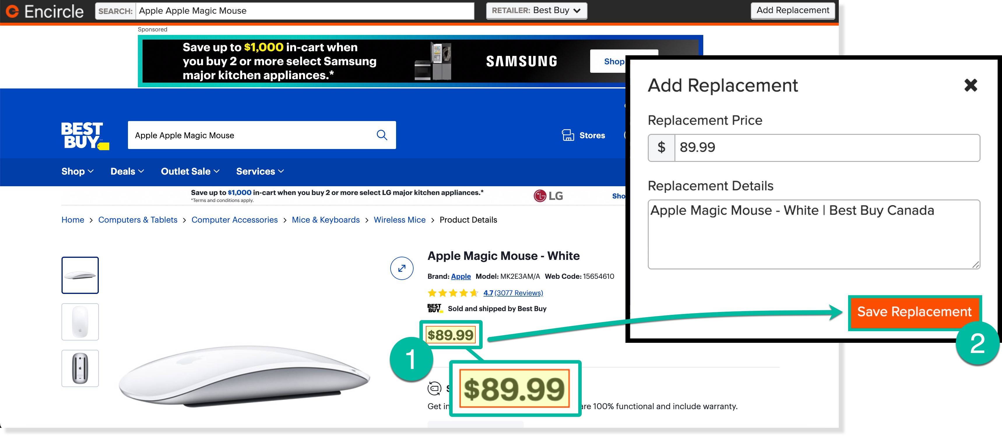Image resolution: width=1002 pixels, height=440 pixels.
Task: Open the Retailer: Best Buy dropdown
Action: coord(536,10)
